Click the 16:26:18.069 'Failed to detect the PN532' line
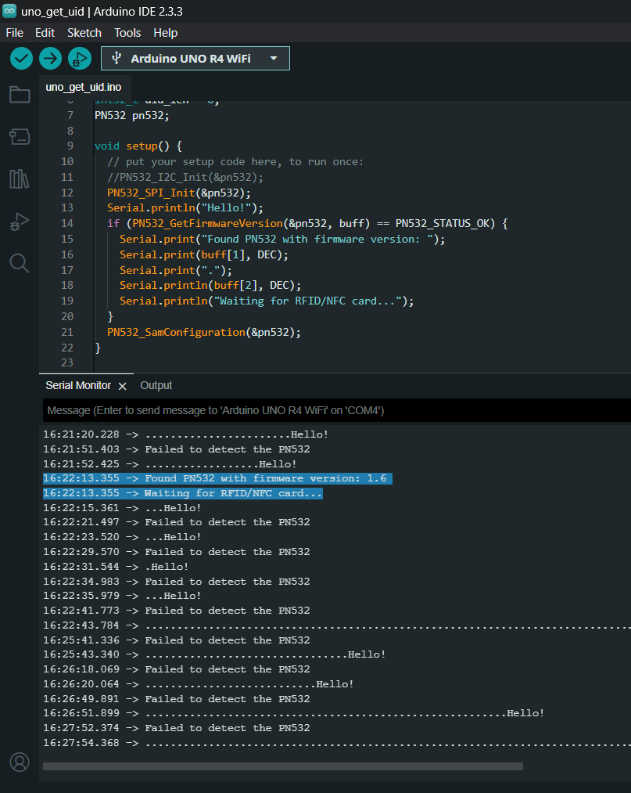The image size is (631, 793). point(176,669)
